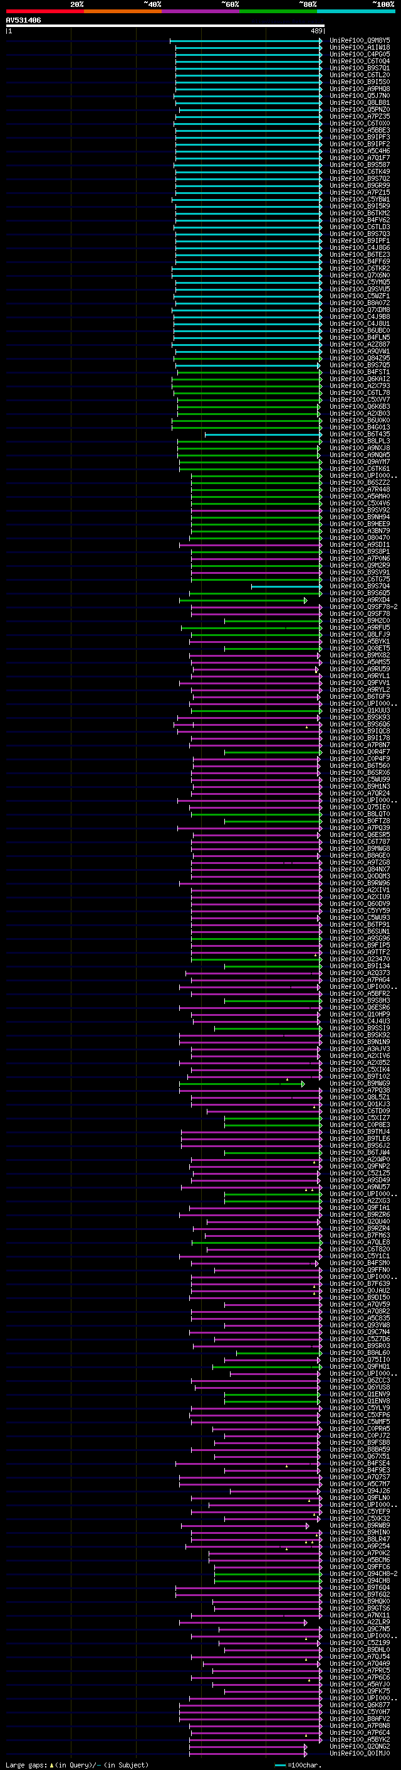Screen dimensions: 401x1770
Task: Select the UniRef100_Q08ET5 label
Action: tap(359, 648)
